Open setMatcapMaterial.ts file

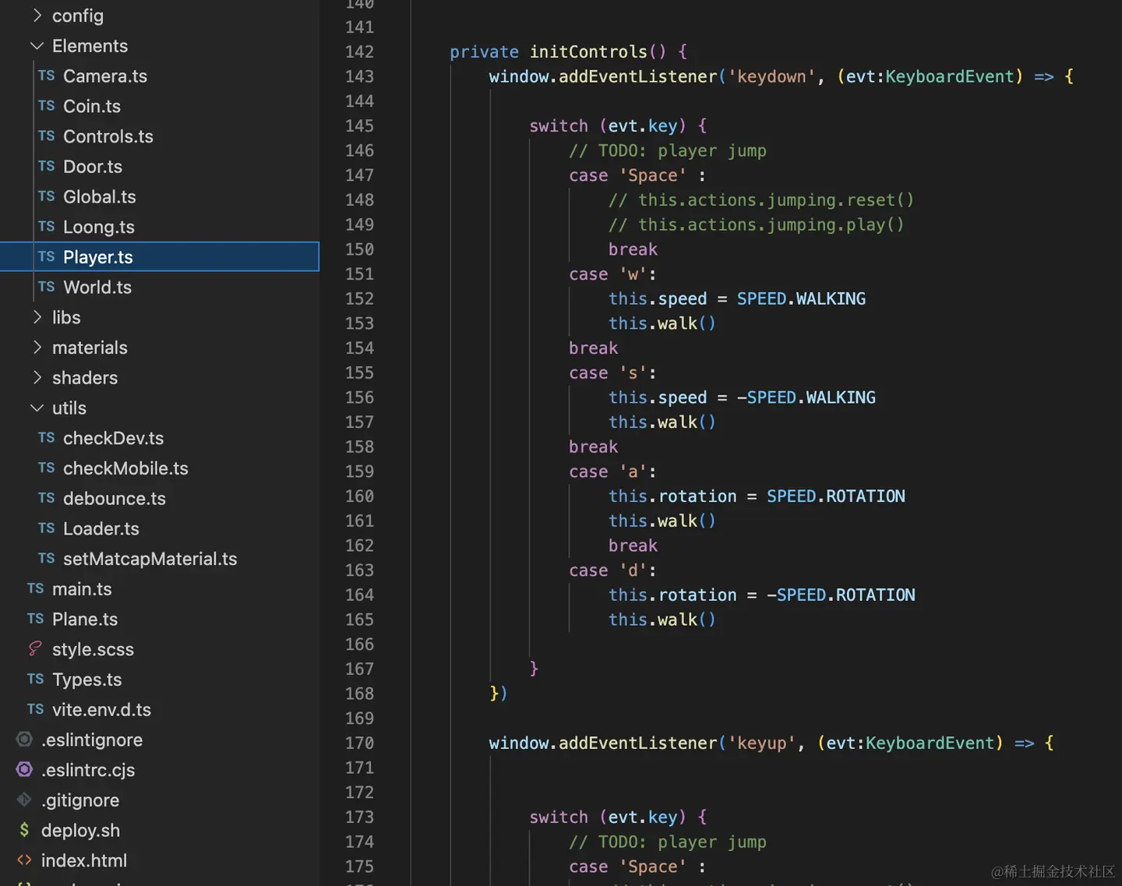150,559
